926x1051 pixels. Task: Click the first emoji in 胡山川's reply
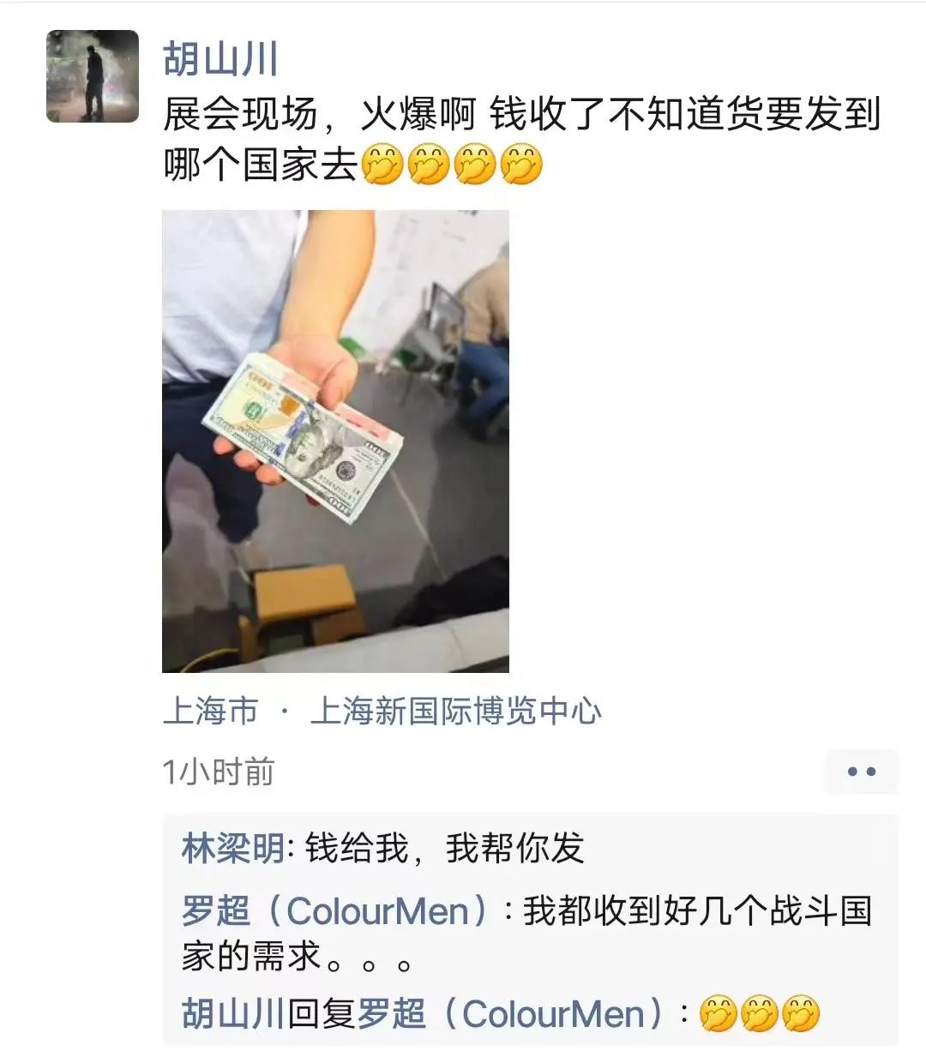coord(718,1014)
